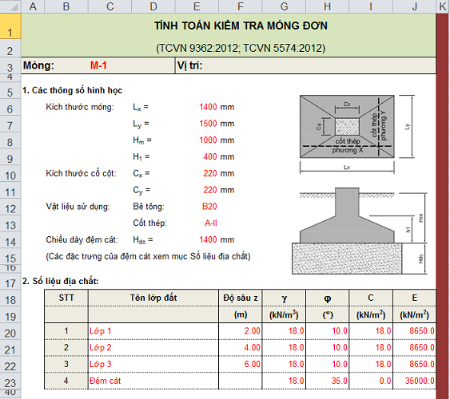Click the Kích thước móng: label
This screenshot has height=399, width=450.
click(80, 107)
